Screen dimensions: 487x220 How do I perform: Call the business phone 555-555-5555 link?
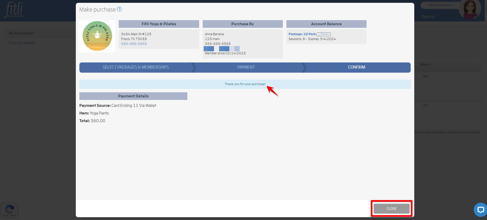pyautogui.click(x=134, y=44)
